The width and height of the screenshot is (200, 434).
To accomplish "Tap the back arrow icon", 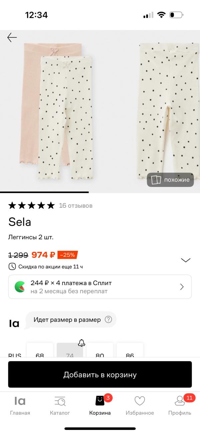I will [x=12, y=37].
